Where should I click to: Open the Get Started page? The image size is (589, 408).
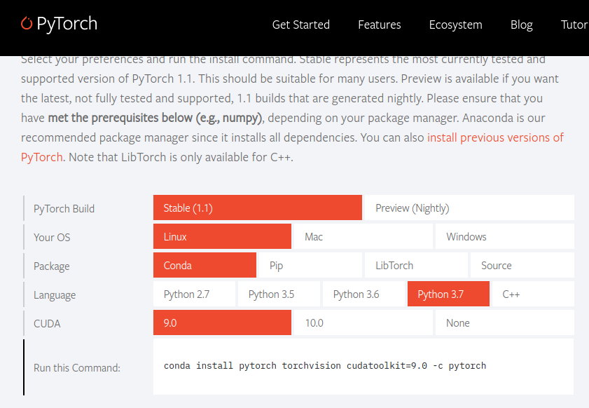click(x=300, y=25)
